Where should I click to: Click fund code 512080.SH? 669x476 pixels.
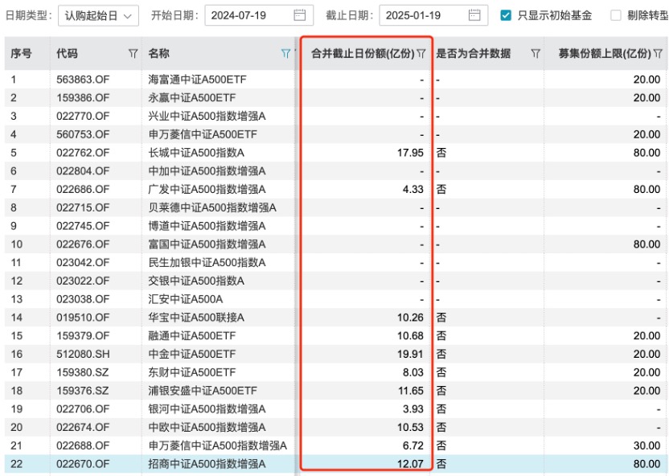[83, 355]
